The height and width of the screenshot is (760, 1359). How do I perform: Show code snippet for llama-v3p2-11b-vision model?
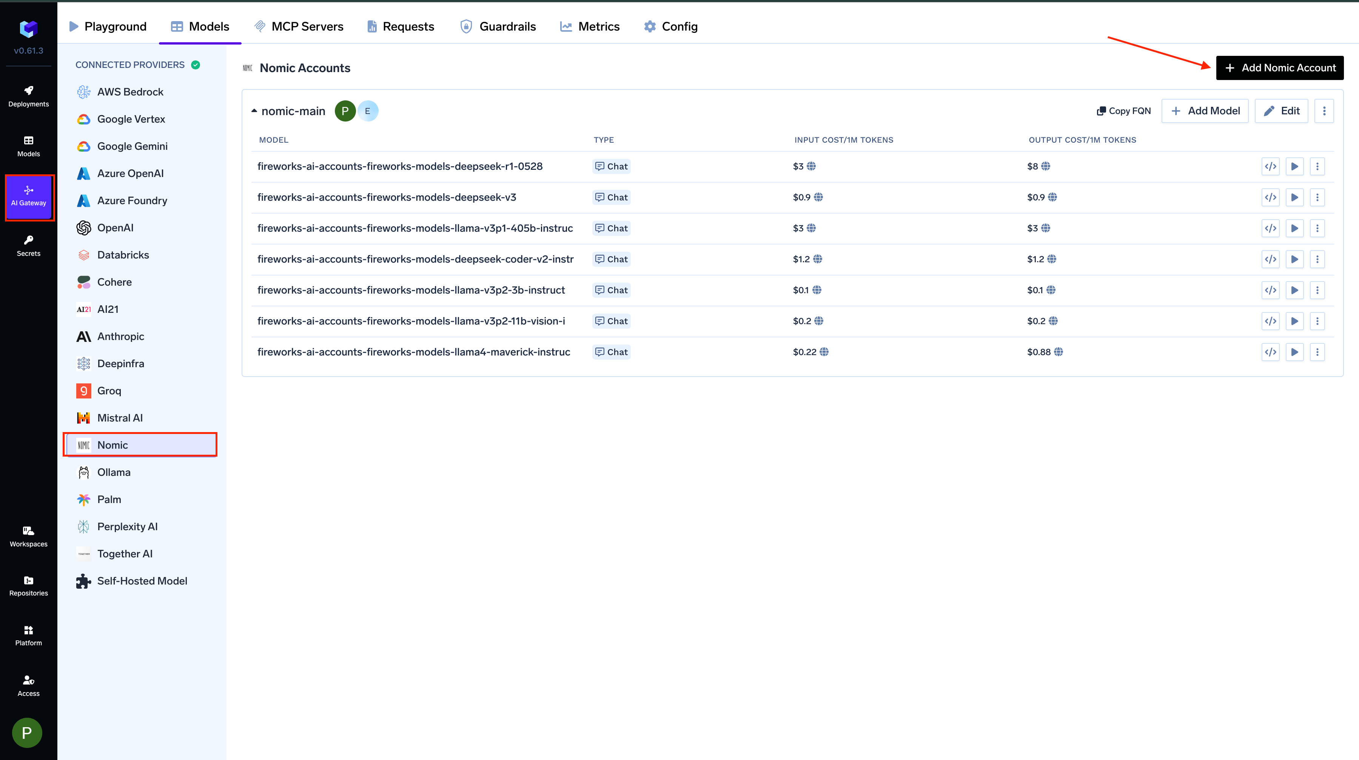coord(1270,321)
